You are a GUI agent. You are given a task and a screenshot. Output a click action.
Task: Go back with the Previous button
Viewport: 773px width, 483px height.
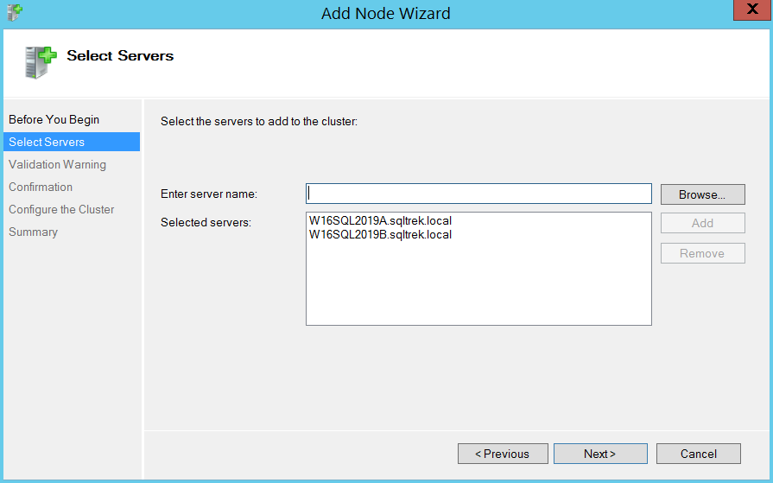(x=503, y=454)
